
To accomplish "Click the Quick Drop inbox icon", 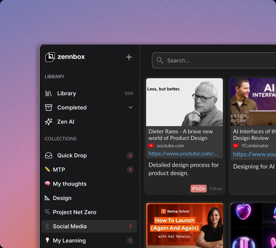I will coord(48,155).
